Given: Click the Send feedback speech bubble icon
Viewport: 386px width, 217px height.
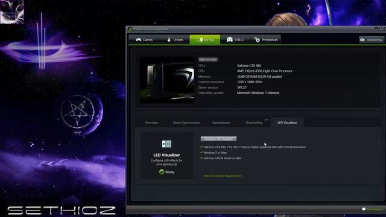Looking at the screenshot, I should coord(364,209).
